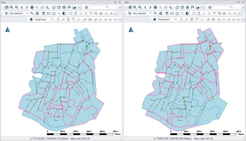The image size is (246, 141).
Task: Go to next extent in left map
Action: coord(27,7)
